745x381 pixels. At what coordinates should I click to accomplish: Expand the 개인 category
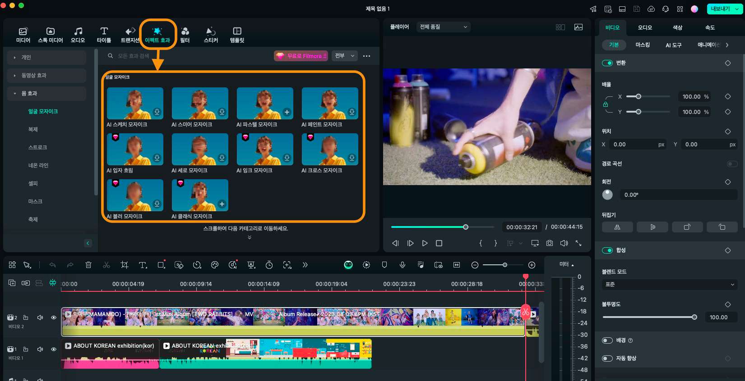click(46, 57)
